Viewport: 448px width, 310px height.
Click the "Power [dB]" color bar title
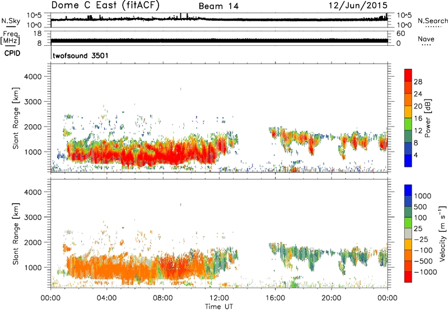[427, 118]
